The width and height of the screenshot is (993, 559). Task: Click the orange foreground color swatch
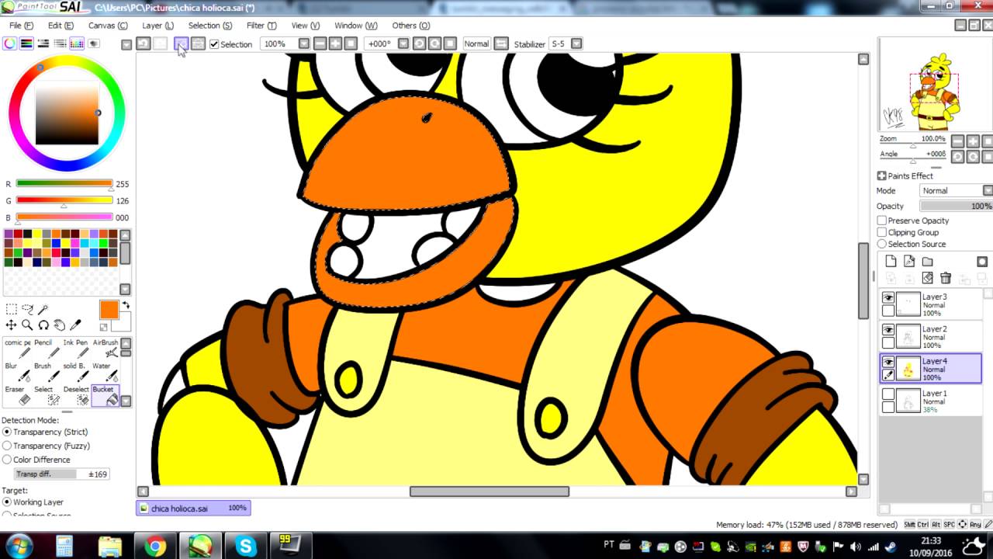tap(109, 309)
